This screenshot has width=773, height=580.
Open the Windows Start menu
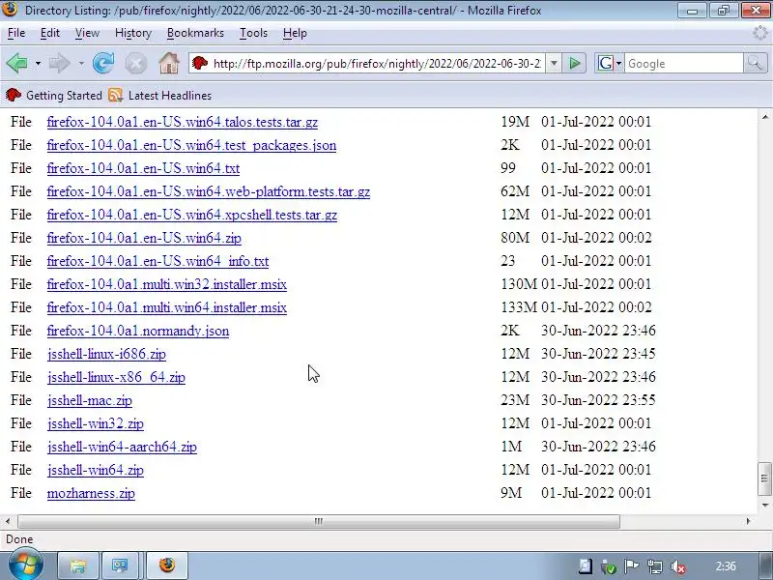point(25,565)
